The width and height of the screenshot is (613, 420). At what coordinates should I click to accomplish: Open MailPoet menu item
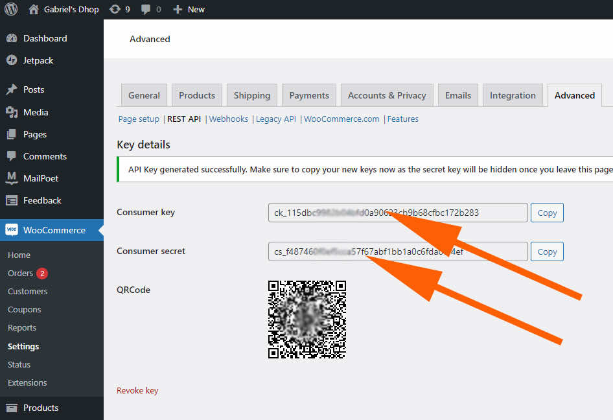tap(41, 178)
